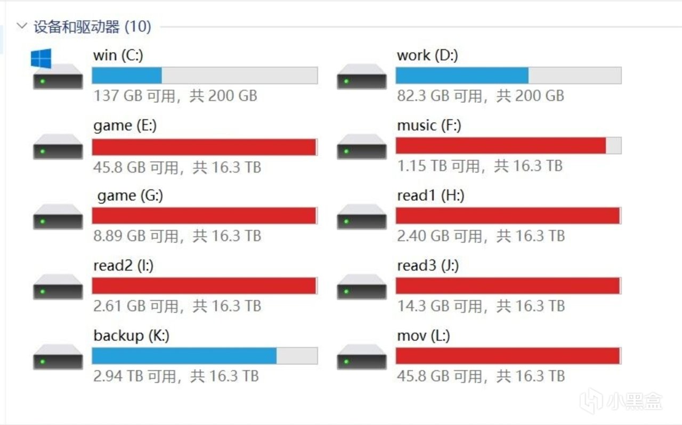Click the music (F:) red usage bar

tap(508, 145)
